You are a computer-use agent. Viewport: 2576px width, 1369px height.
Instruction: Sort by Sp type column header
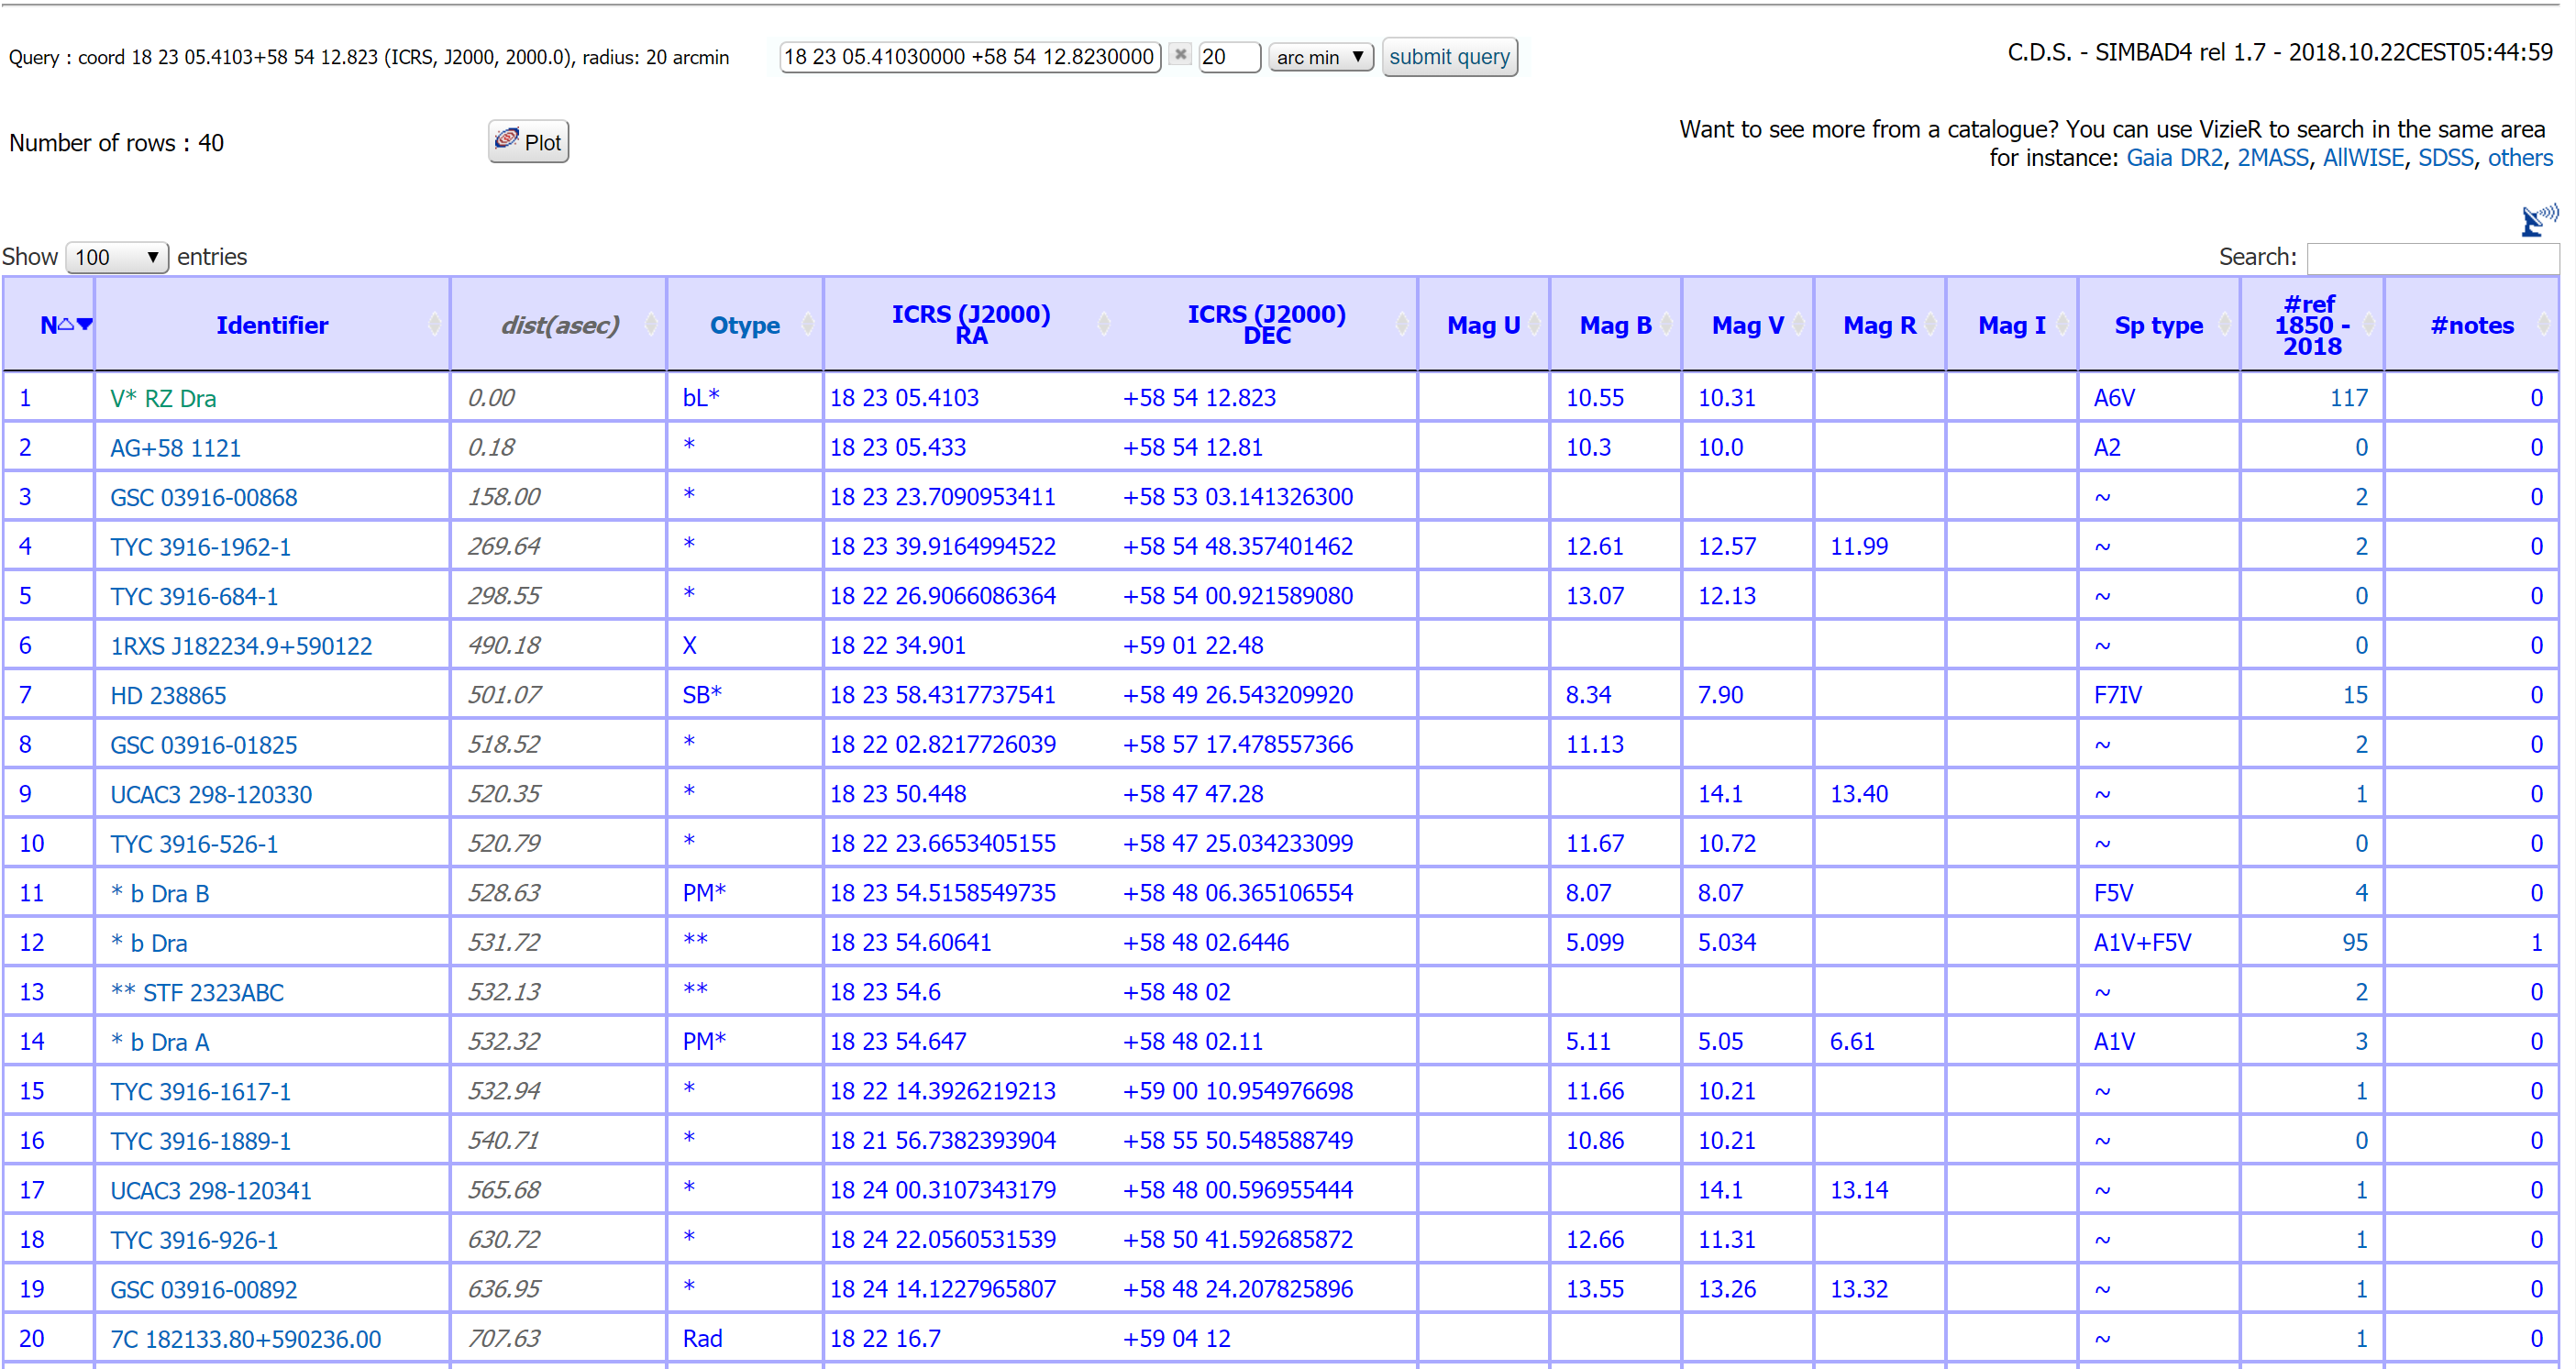[x=2158, y=325]
